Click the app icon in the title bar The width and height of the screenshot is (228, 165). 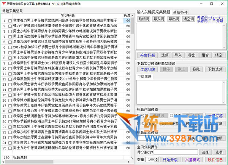(x=3, y=3)
